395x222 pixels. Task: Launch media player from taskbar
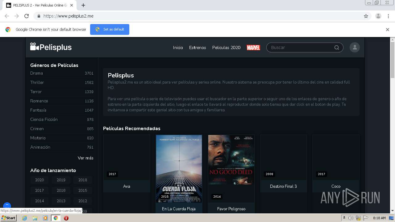[x=45, y=218]
